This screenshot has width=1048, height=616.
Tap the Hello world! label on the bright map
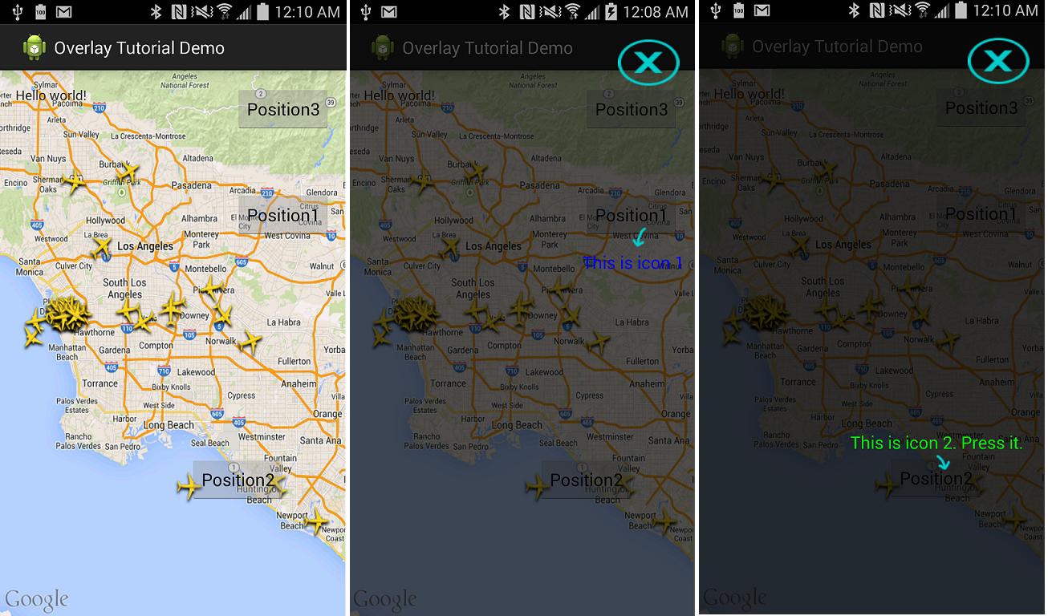tap(51, 95)
